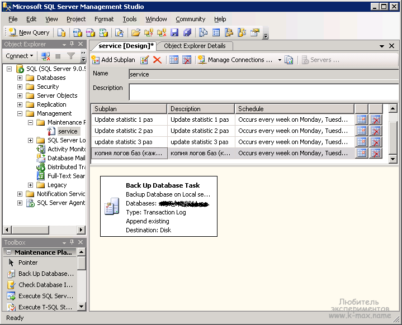Remove schedule for update statistic 3 раз row
This screenshot has height=325, width=402.
[x=376, y=142]
